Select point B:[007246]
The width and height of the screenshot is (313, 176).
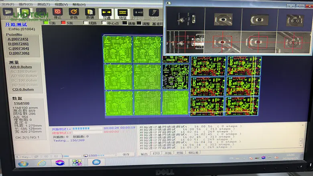click(x=18, y=44)
